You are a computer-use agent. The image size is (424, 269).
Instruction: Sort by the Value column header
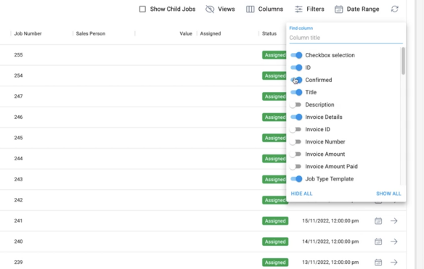point(186,33)
